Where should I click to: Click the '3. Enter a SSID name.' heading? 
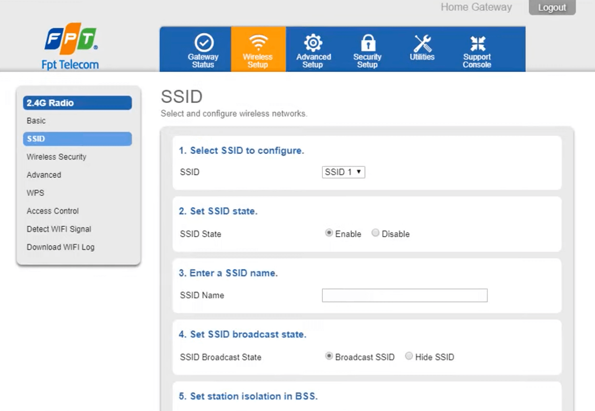(x=228, y=273)
